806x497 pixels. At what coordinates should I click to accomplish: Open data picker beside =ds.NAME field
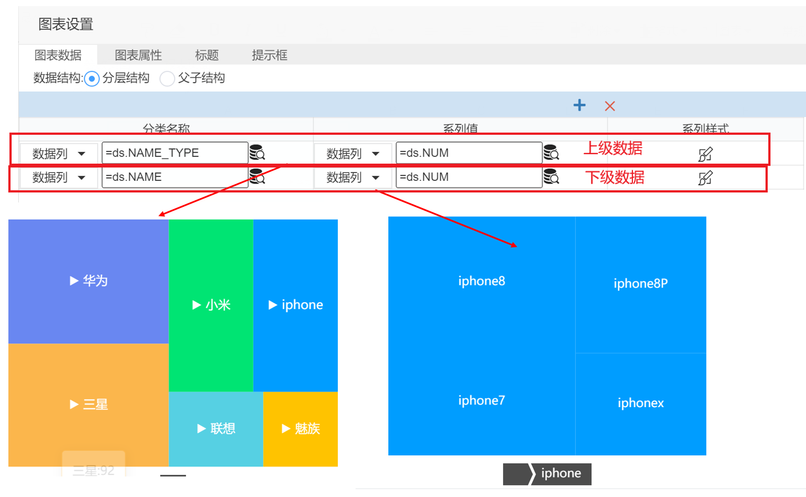[257, 176]
